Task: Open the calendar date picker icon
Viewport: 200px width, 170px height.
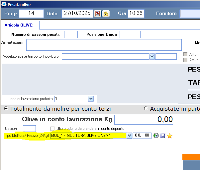Action: [x=98, y=14]
